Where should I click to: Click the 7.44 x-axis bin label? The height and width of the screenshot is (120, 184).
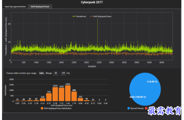pos(68,103)
